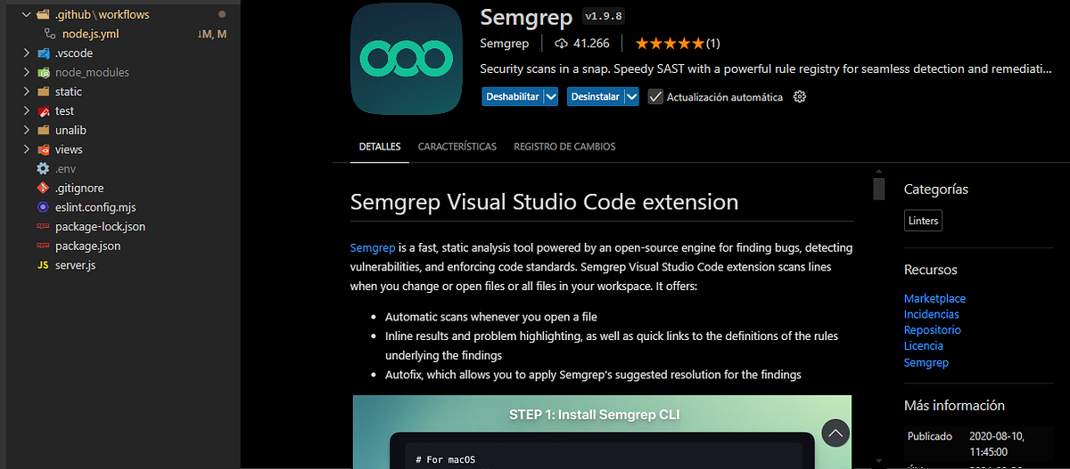The width and height of the screenshot is (1070, 469).
Task: Open the Deshabilitar dropdown arrow
Action: pos(551,97)
